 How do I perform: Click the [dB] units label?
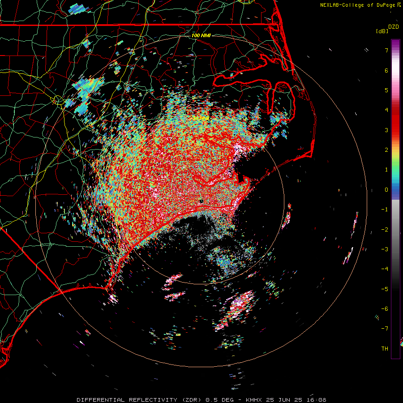tap(382, 31)
